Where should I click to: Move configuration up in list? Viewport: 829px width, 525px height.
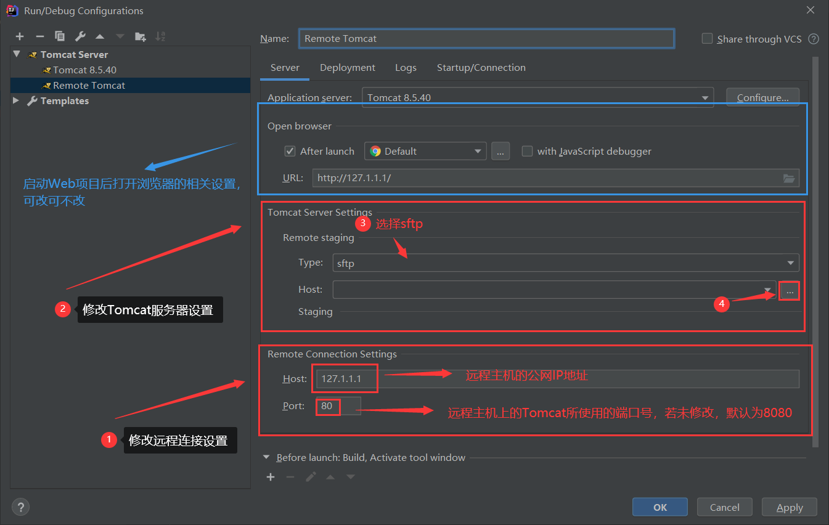(x=100, y=36)
